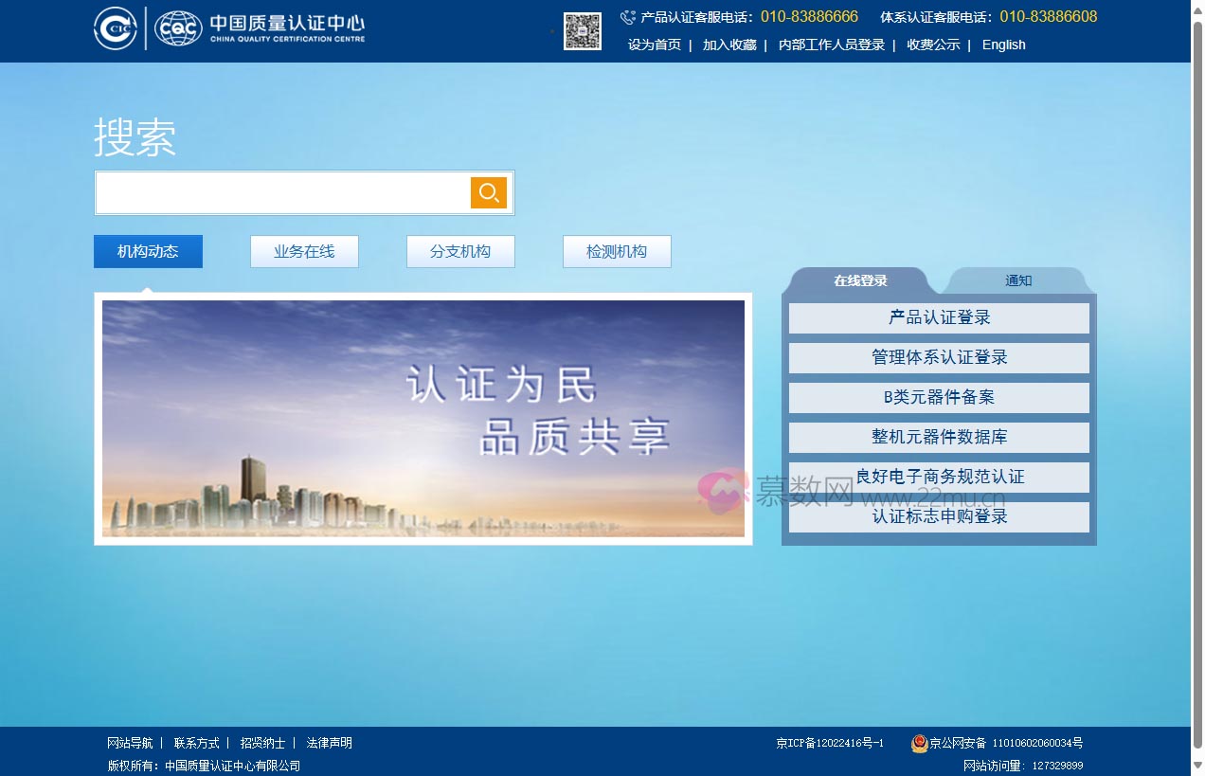Viewport: 1205px width, 776px height.
Task: Open the 检测机构 tab
Action: (x=617, y=251)
